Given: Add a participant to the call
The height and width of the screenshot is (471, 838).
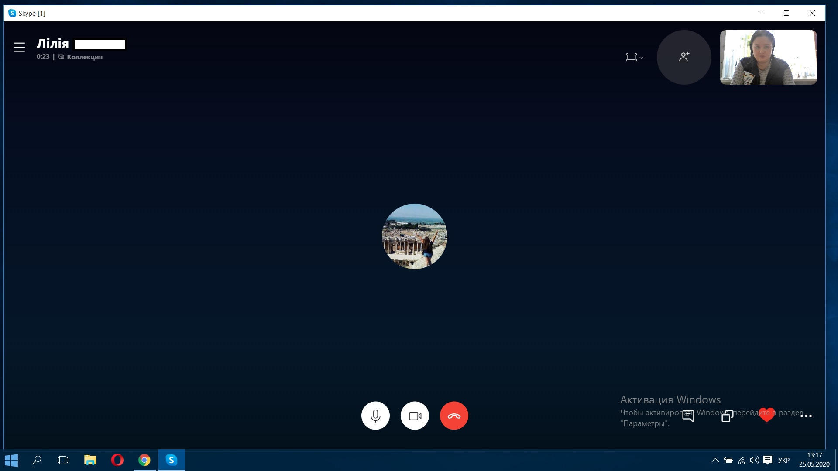Looking at the screenshot, I should [x=683, y=57].
